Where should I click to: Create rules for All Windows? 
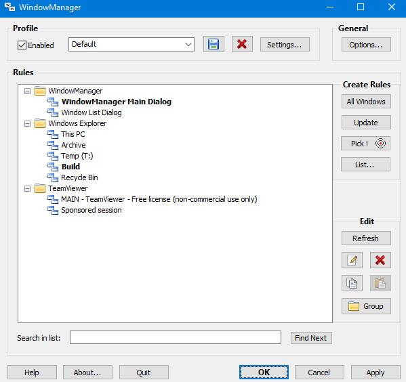click(366, 102)
